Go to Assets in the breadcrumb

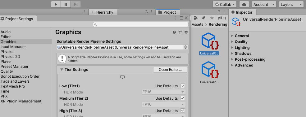pos(197,24)
